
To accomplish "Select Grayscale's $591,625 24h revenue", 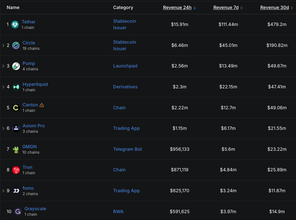I will tap(180, 212).
